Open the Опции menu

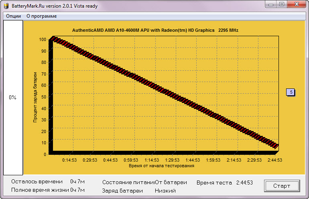click(x=13, y=16)
